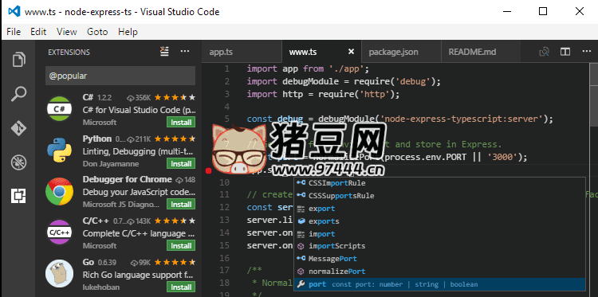Click the C# extension icon
This screenshot has width=598, height=297.
(59, 109)
